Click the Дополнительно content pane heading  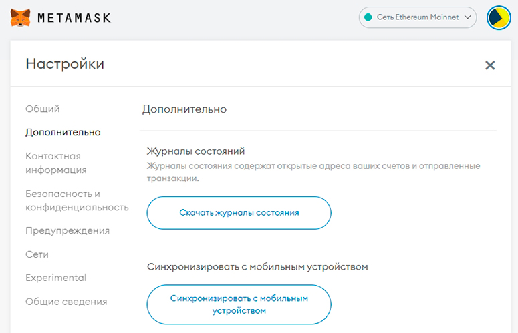pos(184,109)
